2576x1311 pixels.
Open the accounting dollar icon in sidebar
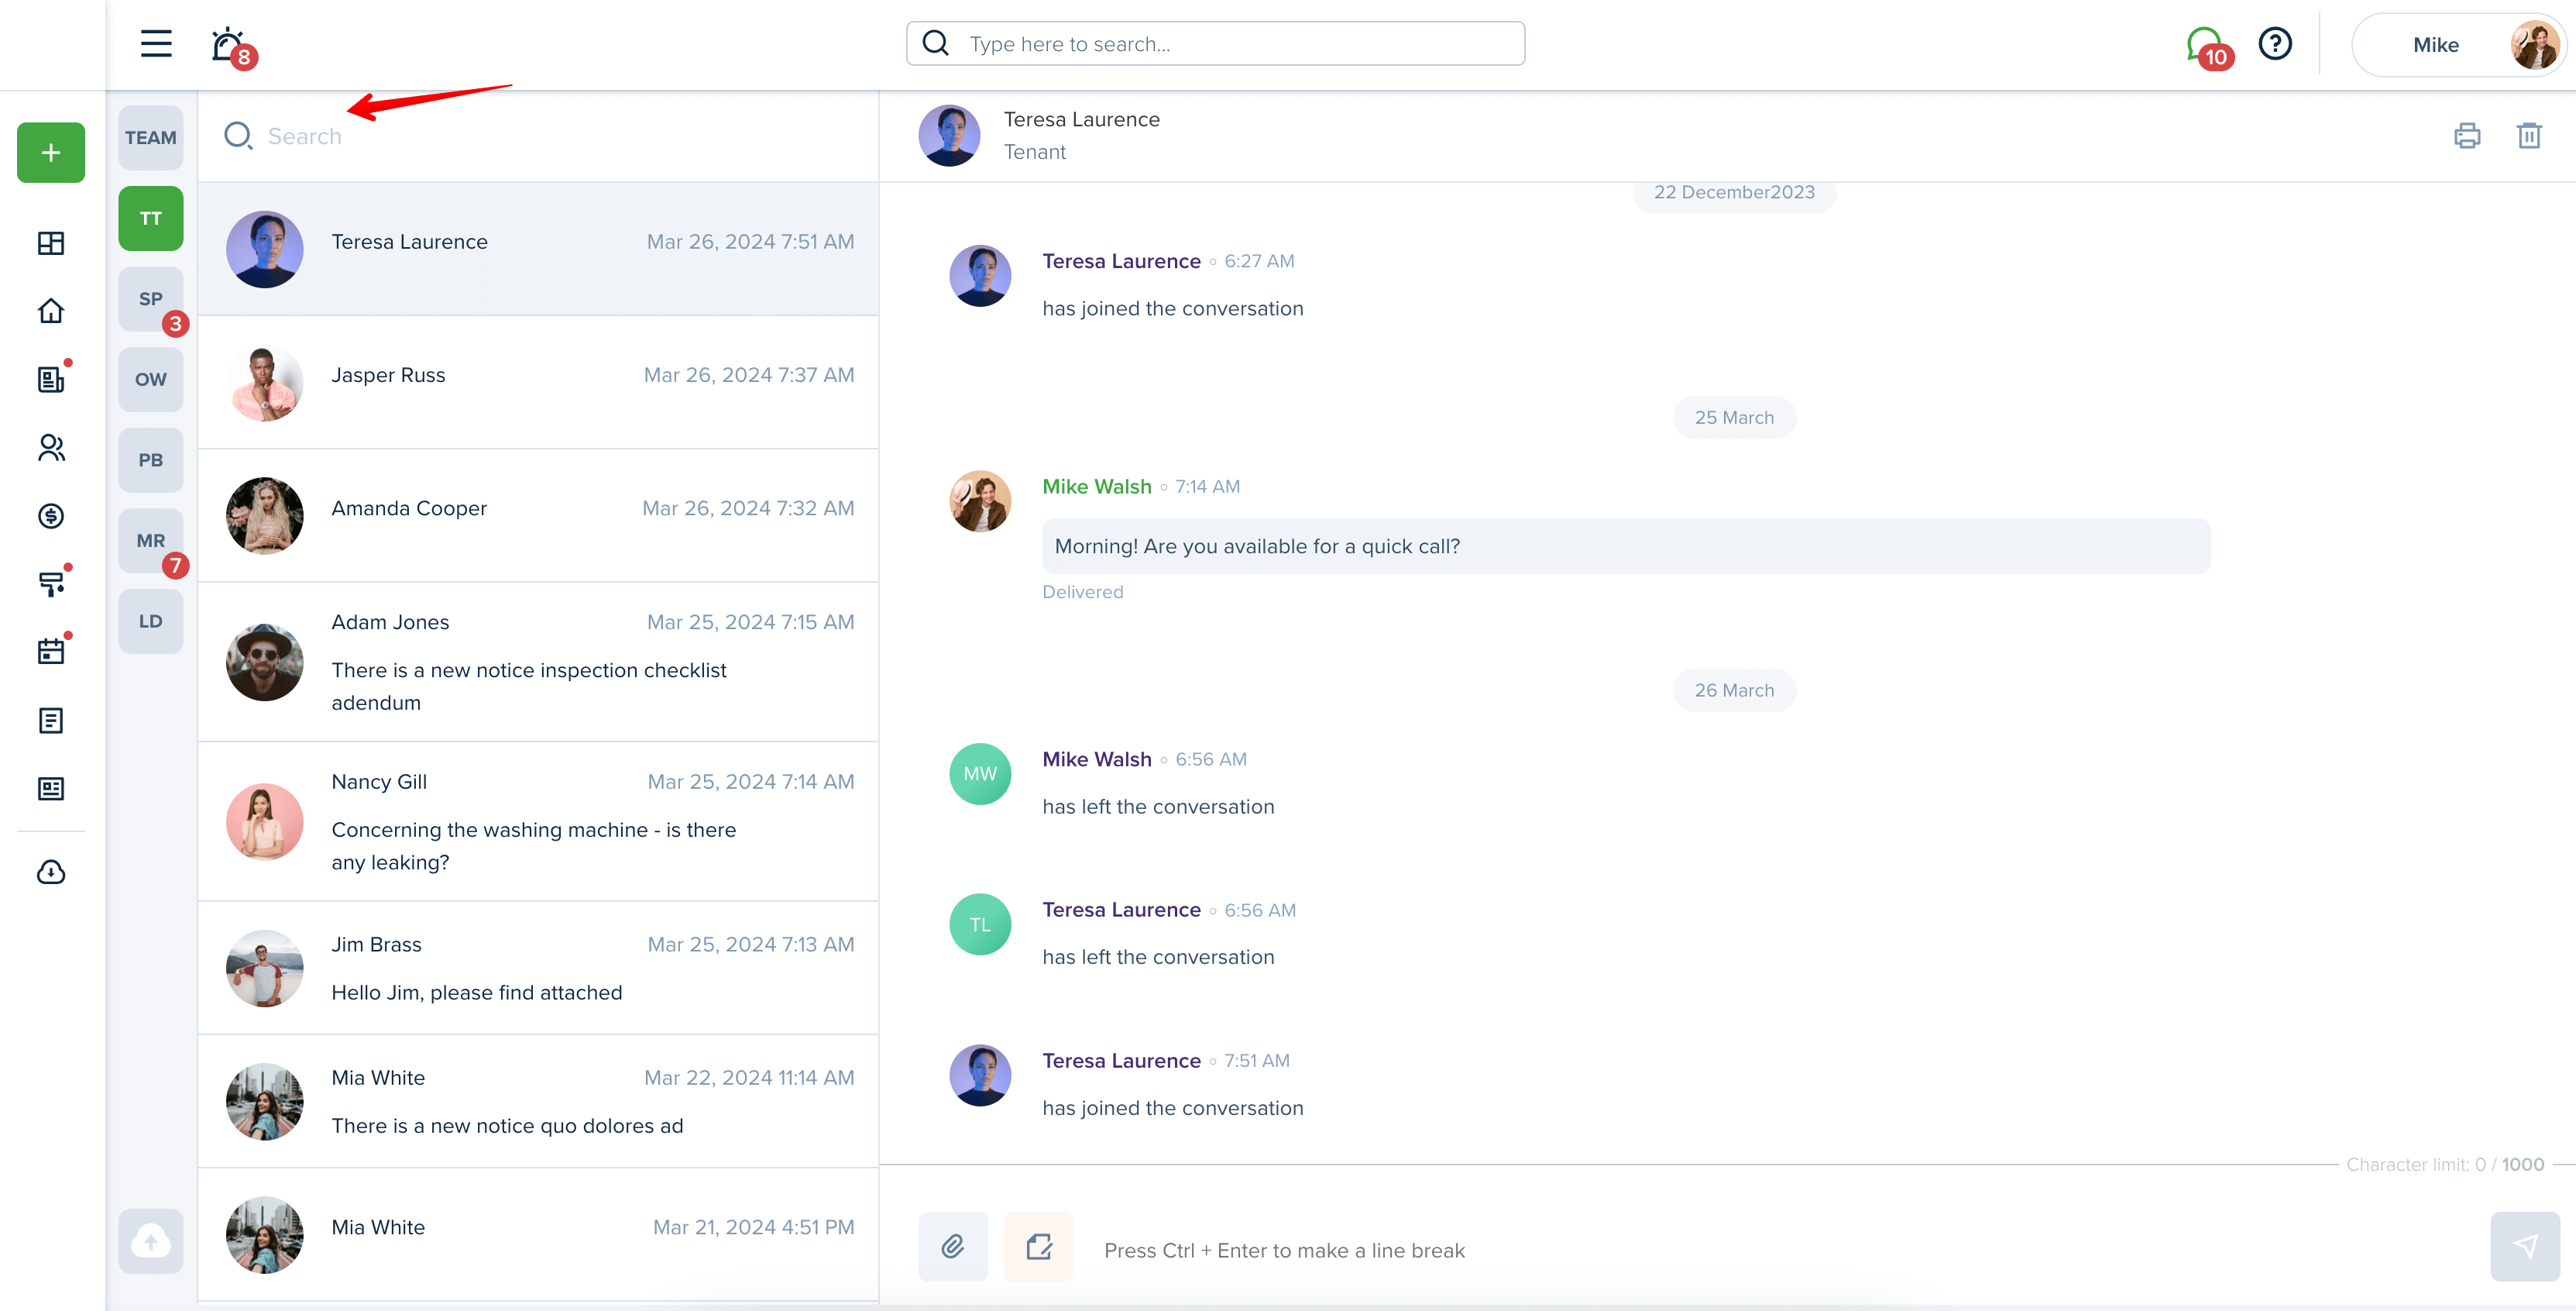point(51,515)
